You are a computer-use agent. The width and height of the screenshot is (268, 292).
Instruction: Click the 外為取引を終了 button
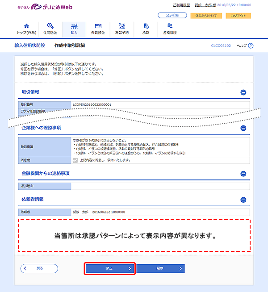[206, 16]
